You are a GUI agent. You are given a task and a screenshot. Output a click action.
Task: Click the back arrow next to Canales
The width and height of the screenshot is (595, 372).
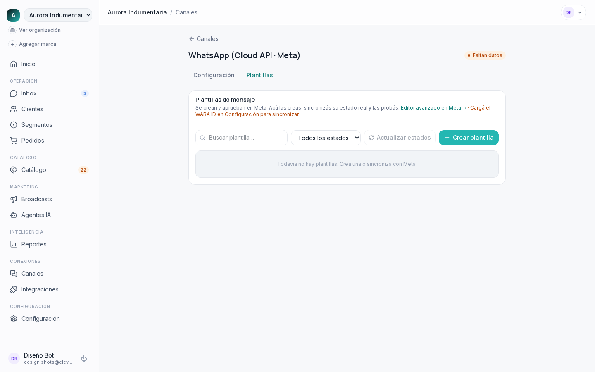click(x=192, y=39)
